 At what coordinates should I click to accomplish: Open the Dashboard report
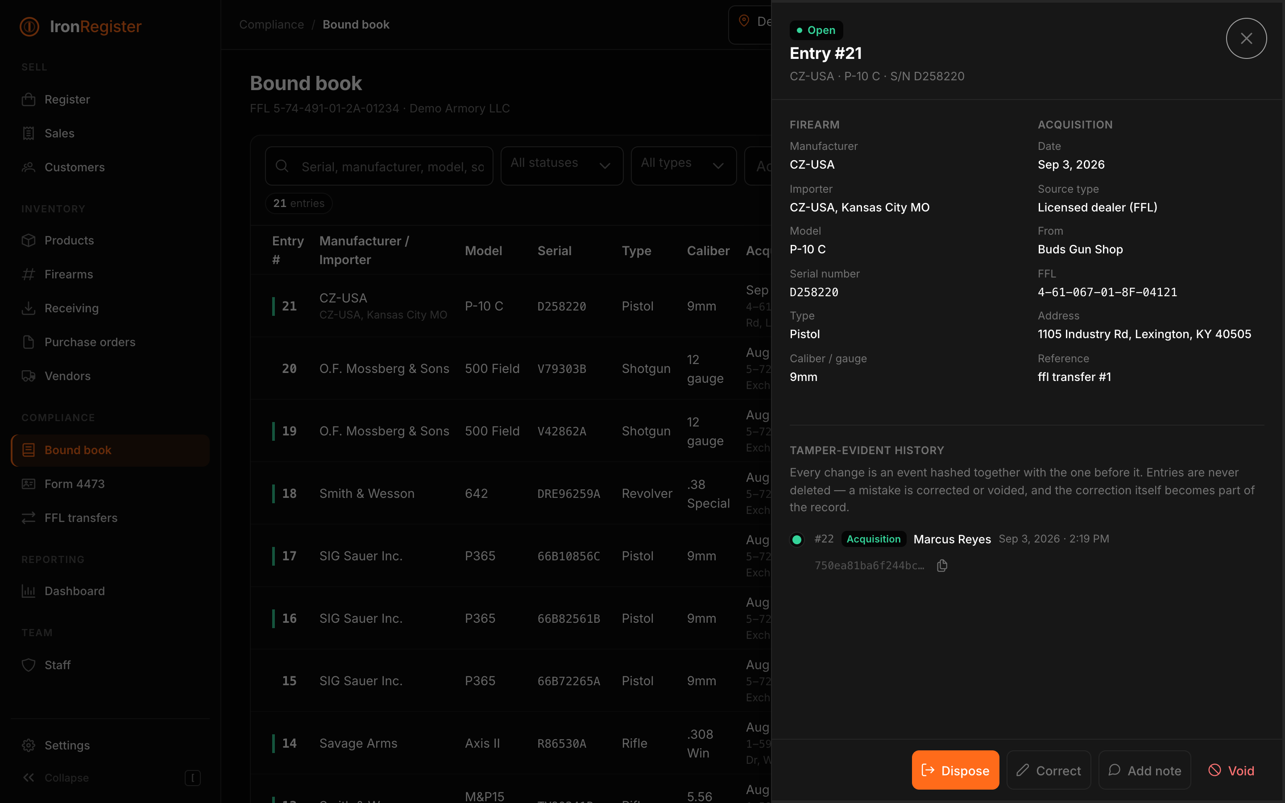pyautogui.click(x=110, y=591)
